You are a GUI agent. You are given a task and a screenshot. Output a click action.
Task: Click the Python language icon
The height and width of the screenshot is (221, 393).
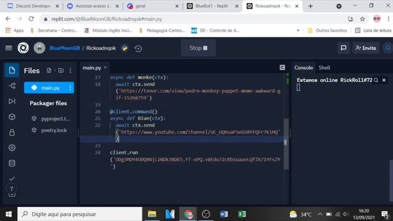coord(125,48)
